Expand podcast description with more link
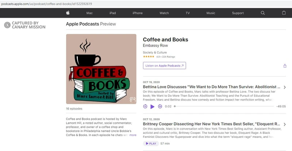Viewport: 292px width, 151px height. click(133, 135)
